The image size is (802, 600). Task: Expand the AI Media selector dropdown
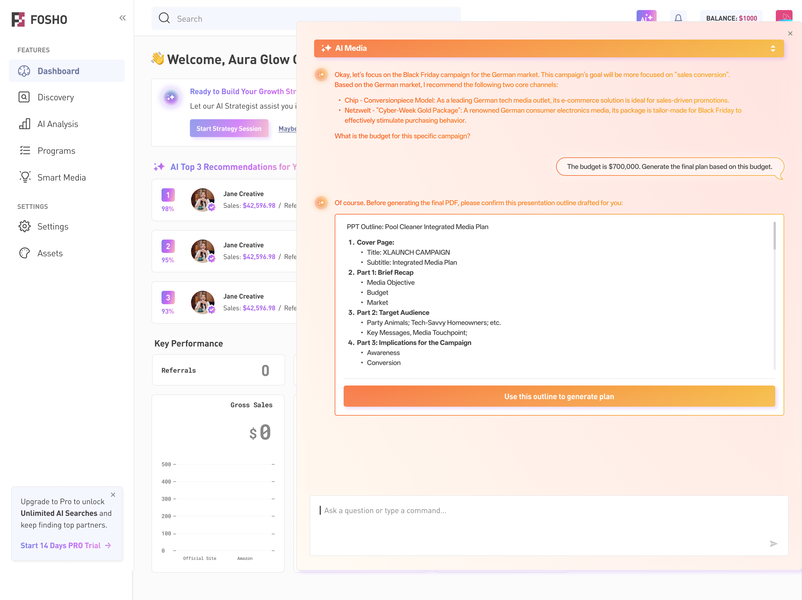click(x=773, y=48)
